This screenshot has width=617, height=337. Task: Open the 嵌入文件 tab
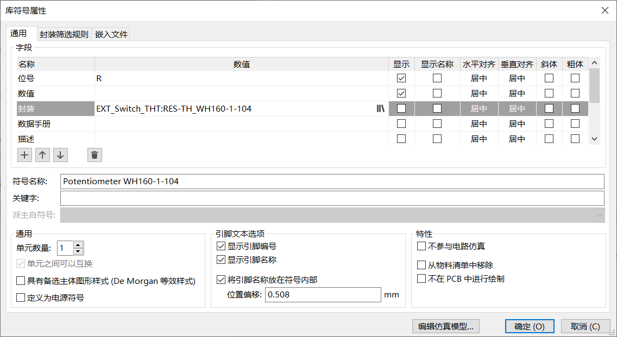(111, 34)
